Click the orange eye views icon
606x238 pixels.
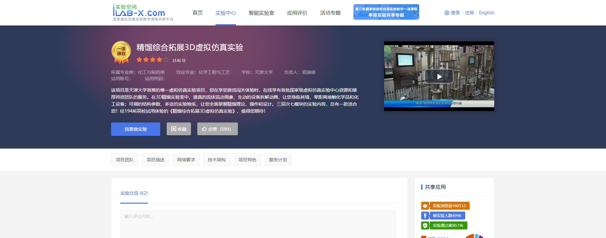(425, 206)
